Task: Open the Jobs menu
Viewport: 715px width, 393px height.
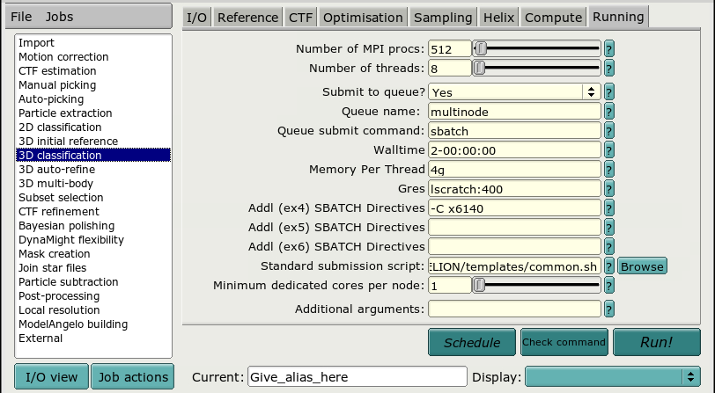Action: pos(59,17)
